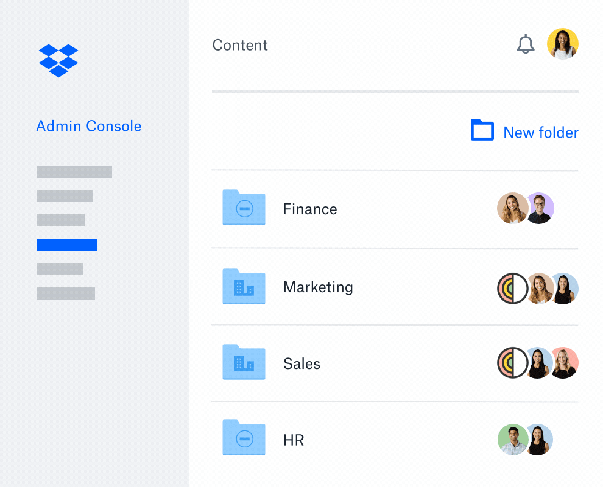The width and height of the screenshot is (603, 487).
Task: Click the bespectacled member avatar on Finance row
Action: pyautogui.click(x=540, y=209)
